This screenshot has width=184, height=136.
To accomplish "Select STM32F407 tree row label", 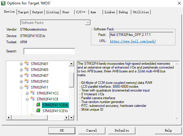I will [x=39, y=76].
